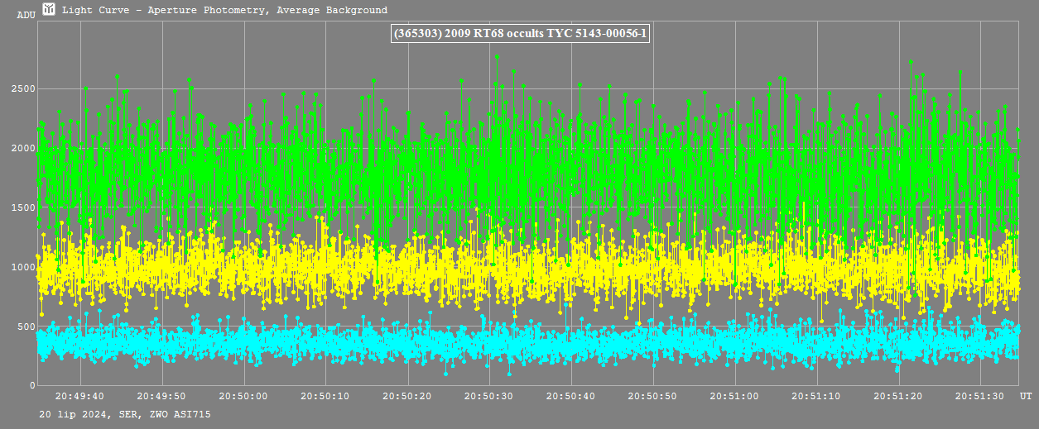This screenshot has height=429, width=1039.
Task: Click the 20:50:10 time tick label
Action: (x=326, y=396)
